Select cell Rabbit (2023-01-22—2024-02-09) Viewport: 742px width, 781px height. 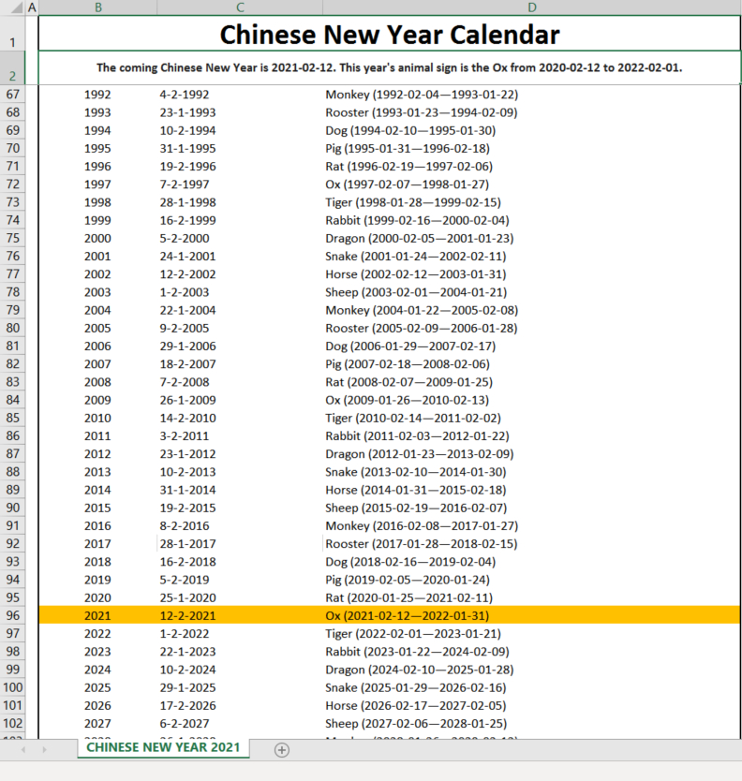[532, 651]
